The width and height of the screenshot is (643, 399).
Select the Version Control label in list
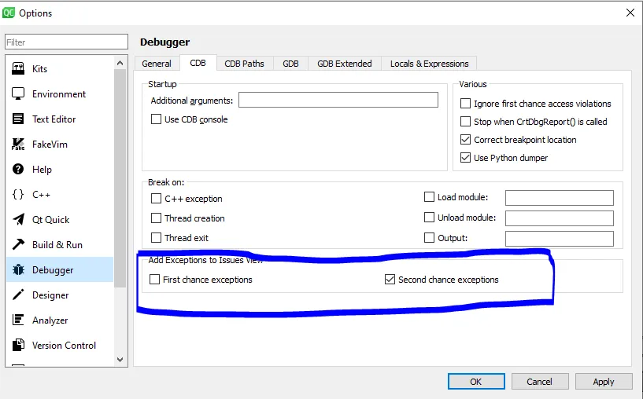[x=64, y=346]
